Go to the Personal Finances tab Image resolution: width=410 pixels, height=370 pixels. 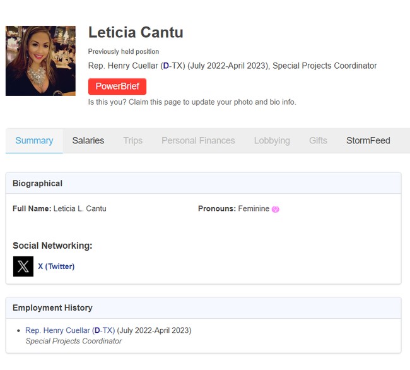198,141
